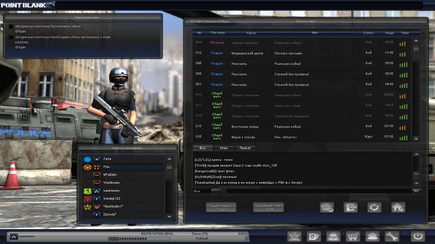Refresh the room list
This screenshot has height=244, width=435.
[374, 207]
